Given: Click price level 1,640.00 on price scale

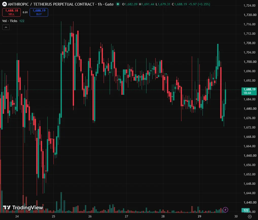Looking at the screenshot, I should (x=250, y=203).
